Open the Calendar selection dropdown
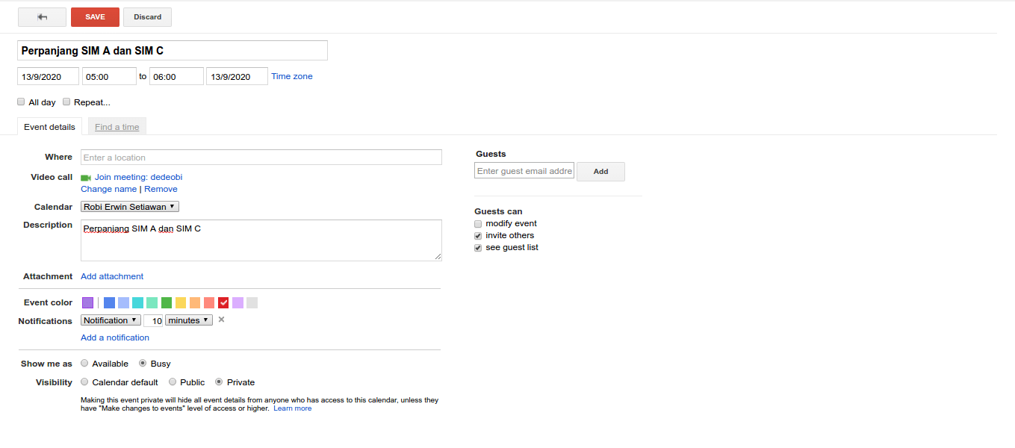 130,207
